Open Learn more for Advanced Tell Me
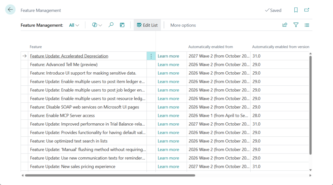The width and height of the screenshot is (333, 185). pyautogui.click(x=168, y=65)
